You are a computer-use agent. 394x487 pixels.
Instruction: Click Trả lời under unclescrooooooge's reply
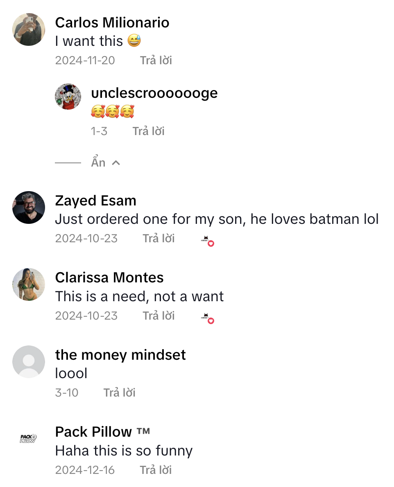(x=148, y=131)
